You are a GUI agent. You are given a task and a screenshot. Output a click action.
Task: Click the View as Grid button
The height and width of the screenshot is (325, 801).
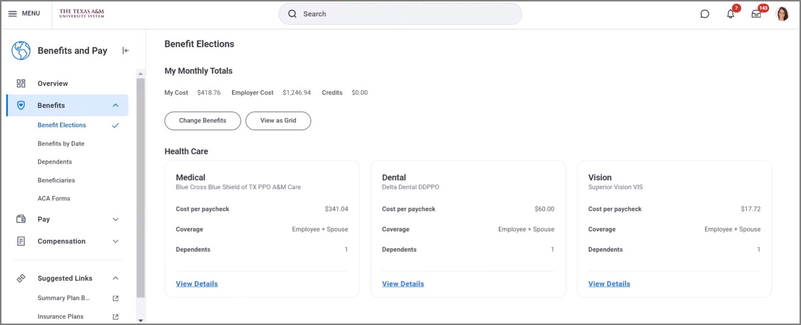(278, 121)
